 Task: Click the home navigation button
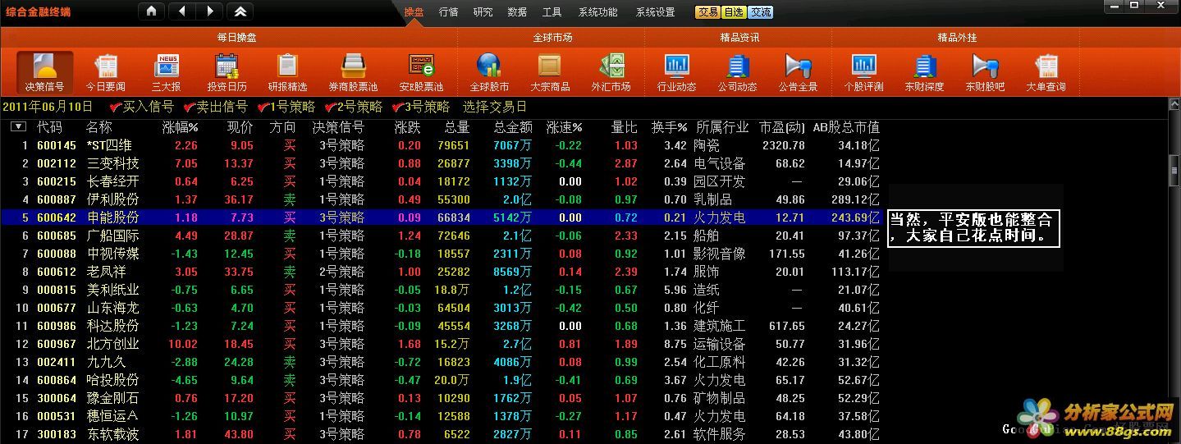point(151,11)
